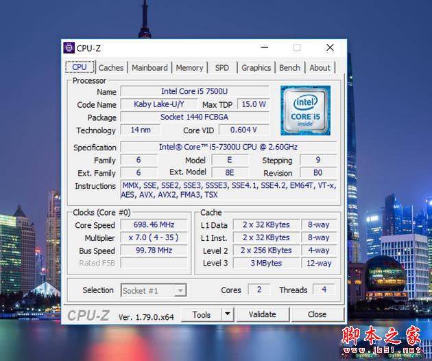Open the Graphics tab
This screenshot has width=432, height=361.
click(256, 67)
